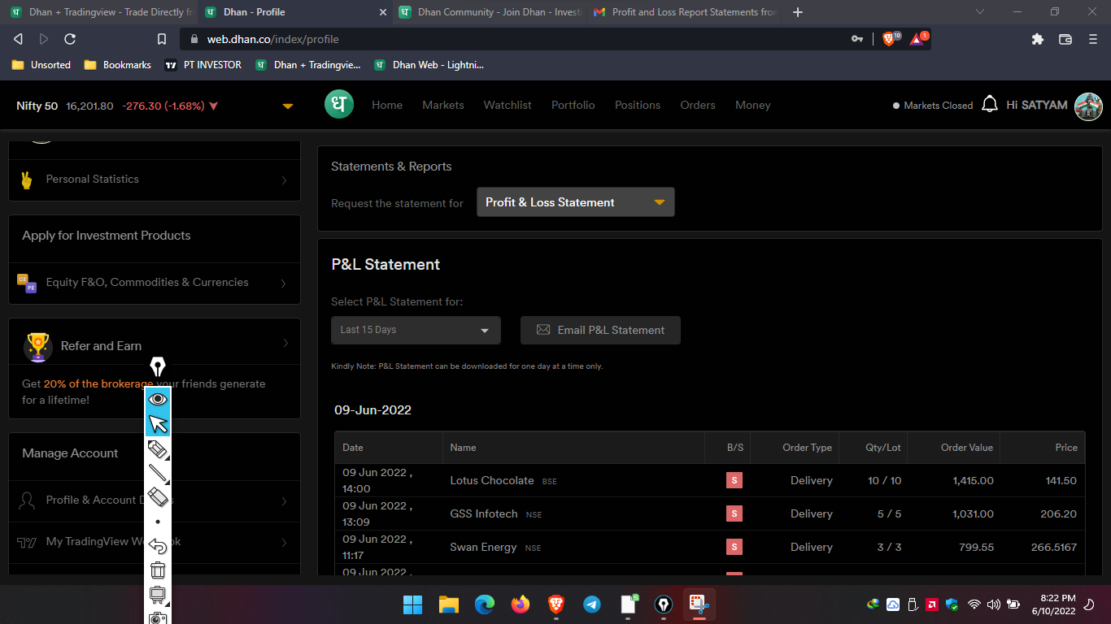The image size is (1111, 624).
Task: Expand Equity F&O, Commodities & Currencies row
Action: pyautogui.click(x=155, y=283)
